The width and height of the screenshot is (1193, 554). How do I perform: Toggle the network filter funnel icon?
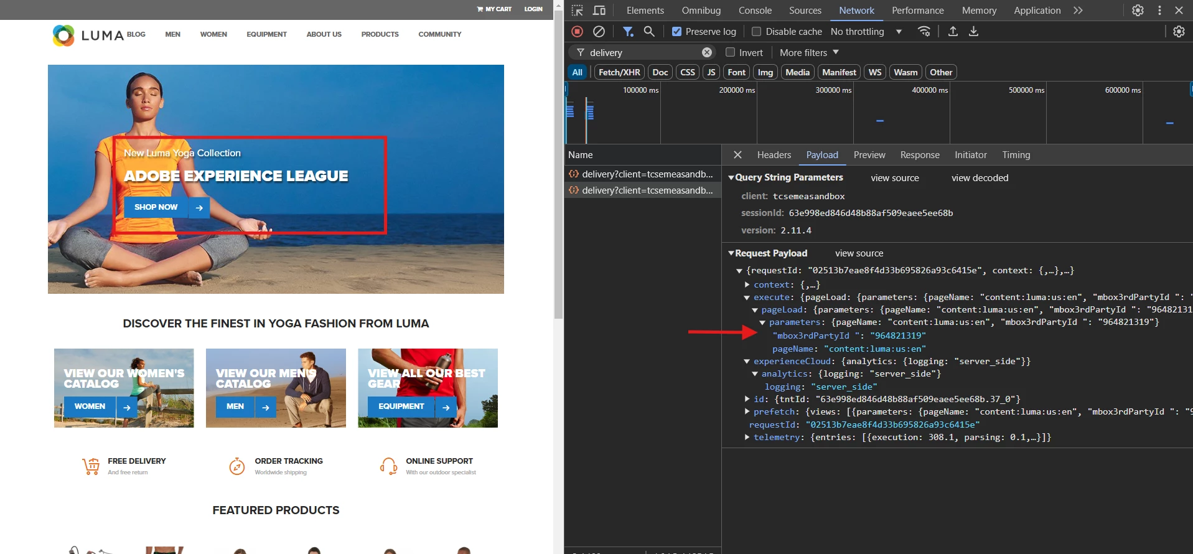click(x=628, y=31)
